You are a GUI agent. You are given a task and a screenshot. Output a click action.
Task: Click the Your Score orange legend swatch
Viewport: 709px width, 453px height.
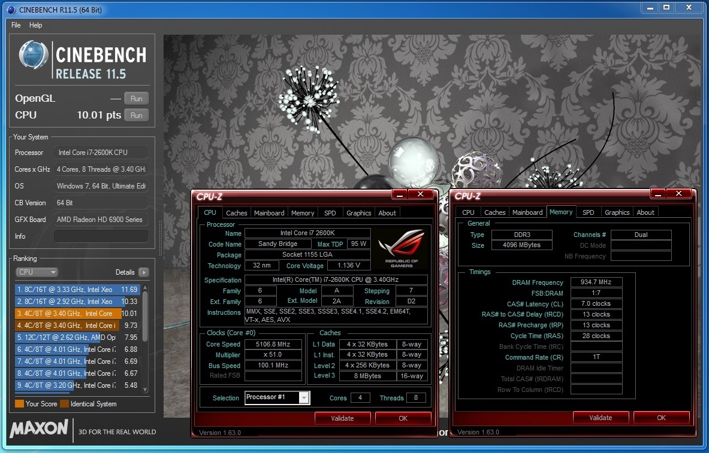pyautogui.click(x=19, y=404)
